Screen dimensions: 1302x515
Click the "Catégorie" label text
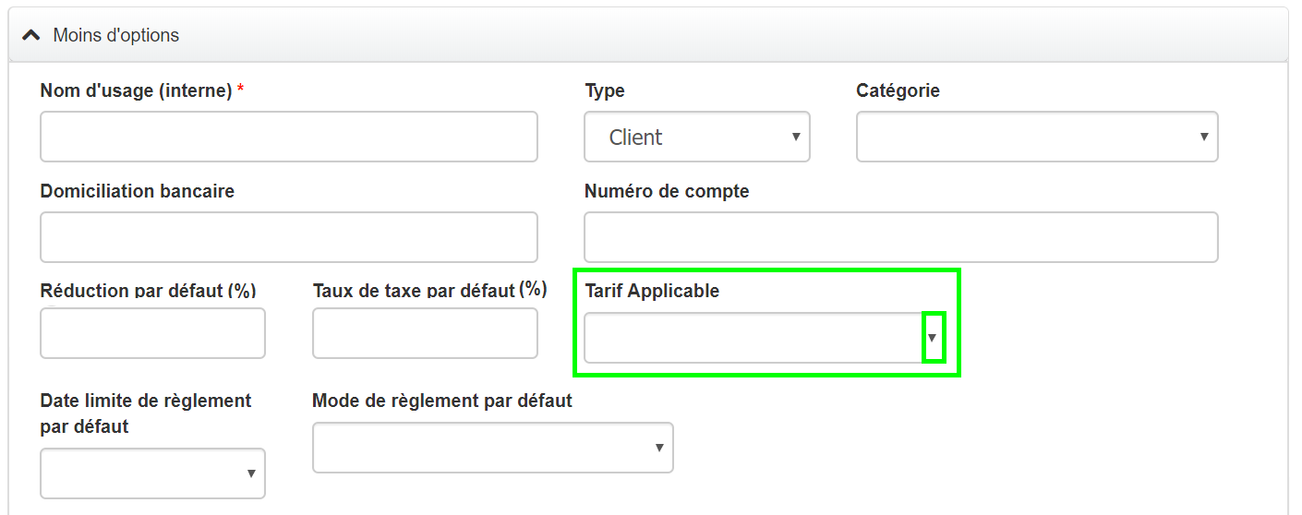pos(898,90)
